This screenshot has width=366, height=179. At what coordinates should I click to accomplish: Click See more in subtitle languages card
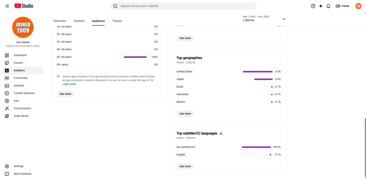(185, 166)
